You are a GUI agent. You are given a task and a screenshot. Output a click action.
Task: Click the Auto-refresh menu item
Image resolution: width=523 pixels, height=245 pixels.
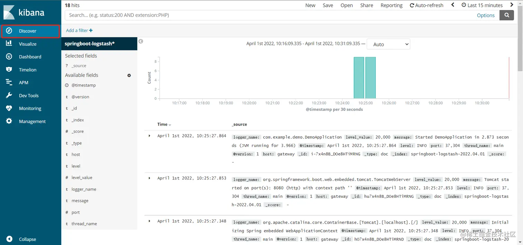[x=426, y=5]
